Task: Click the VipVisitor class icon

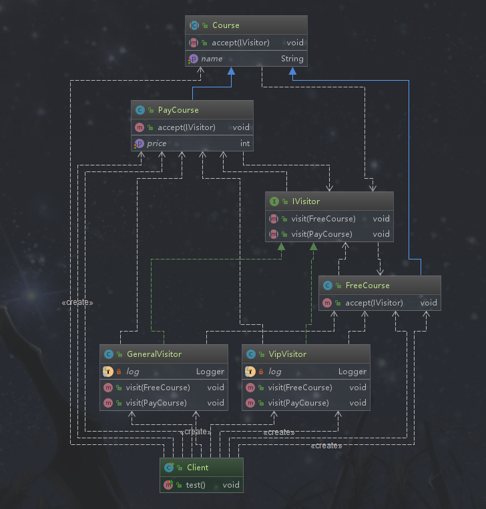Action: pos(250,354)
